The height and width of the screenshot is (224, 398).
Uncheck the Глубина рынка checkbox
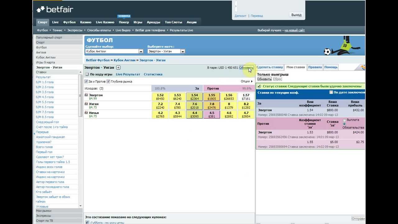pos(108,82)
